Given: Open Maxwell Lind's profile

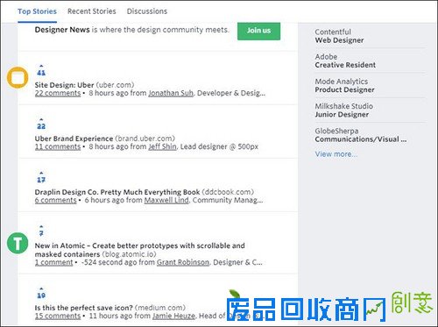Looking at the screenshot, I should point(166,200).
